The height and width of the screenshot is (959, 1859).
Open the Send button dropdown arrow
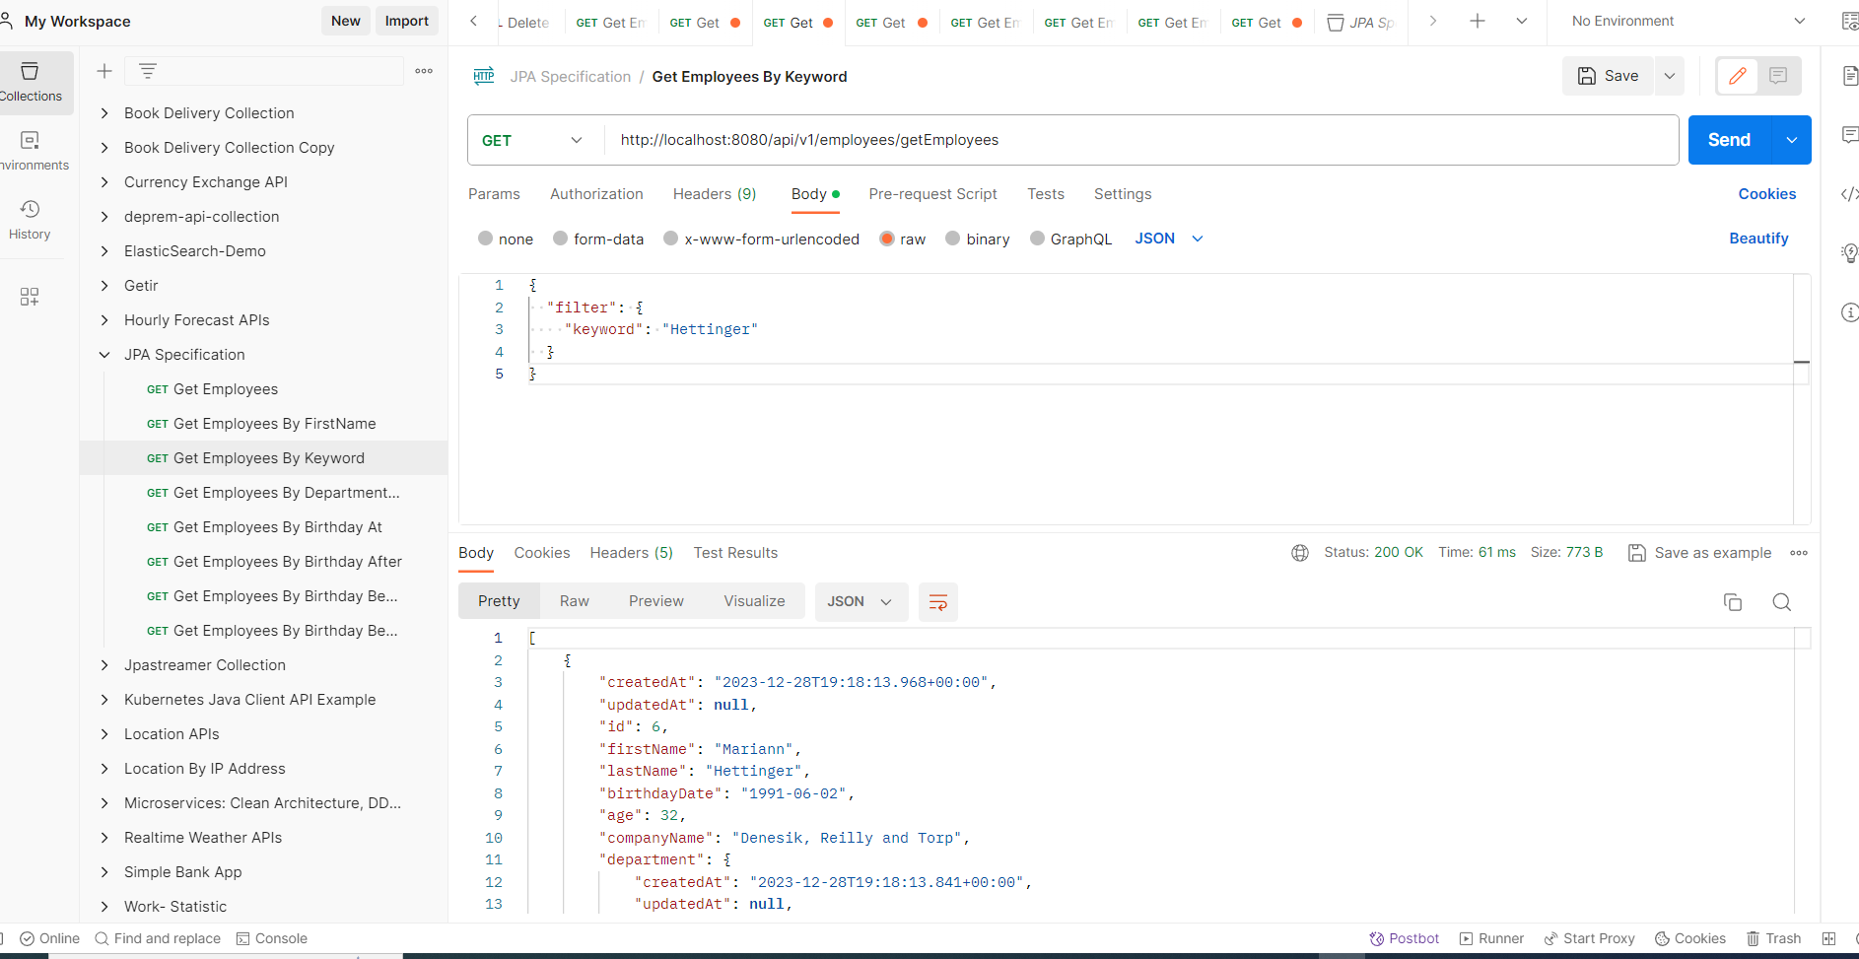point(1792,140)
